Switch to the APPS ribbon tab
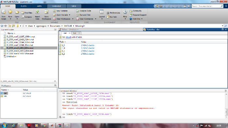The height and width of the screenshot is (128, 228). click(x=39, y=6)
